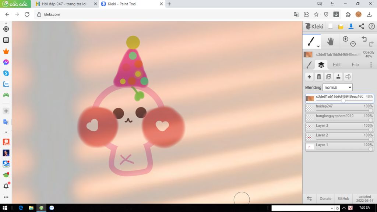Merge layer down
This screenshot has width=377, height=212.
click(x=338, y=77)
